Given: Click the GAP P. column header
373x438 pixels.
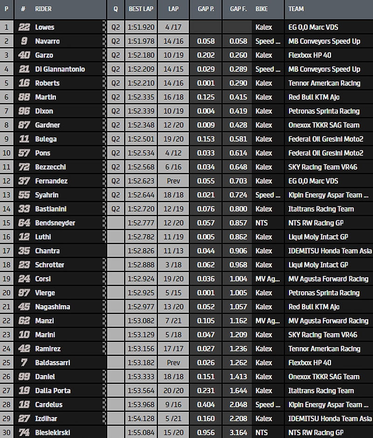Looking at the screenshot, I should (x=206, y=9).
